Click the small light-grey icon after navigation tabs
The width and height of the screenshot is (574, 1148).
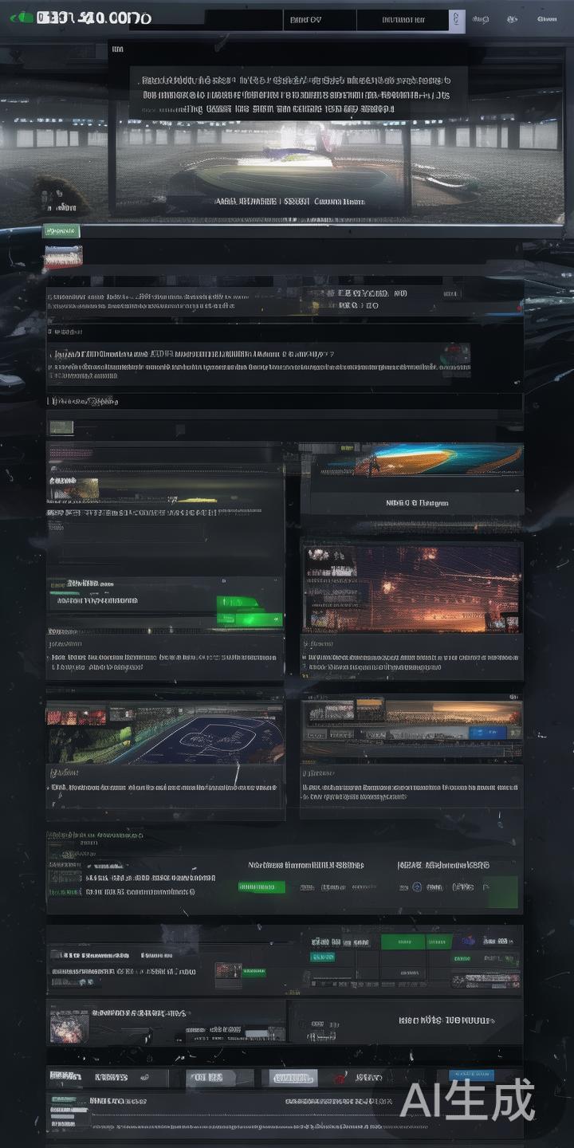point(457,21)
